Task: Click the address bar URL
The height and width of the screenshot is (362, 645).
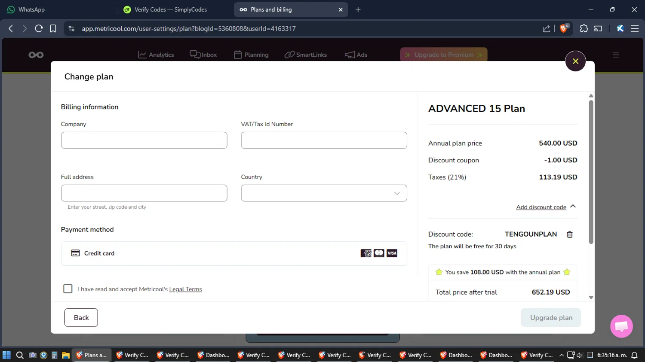Action: 189,29
